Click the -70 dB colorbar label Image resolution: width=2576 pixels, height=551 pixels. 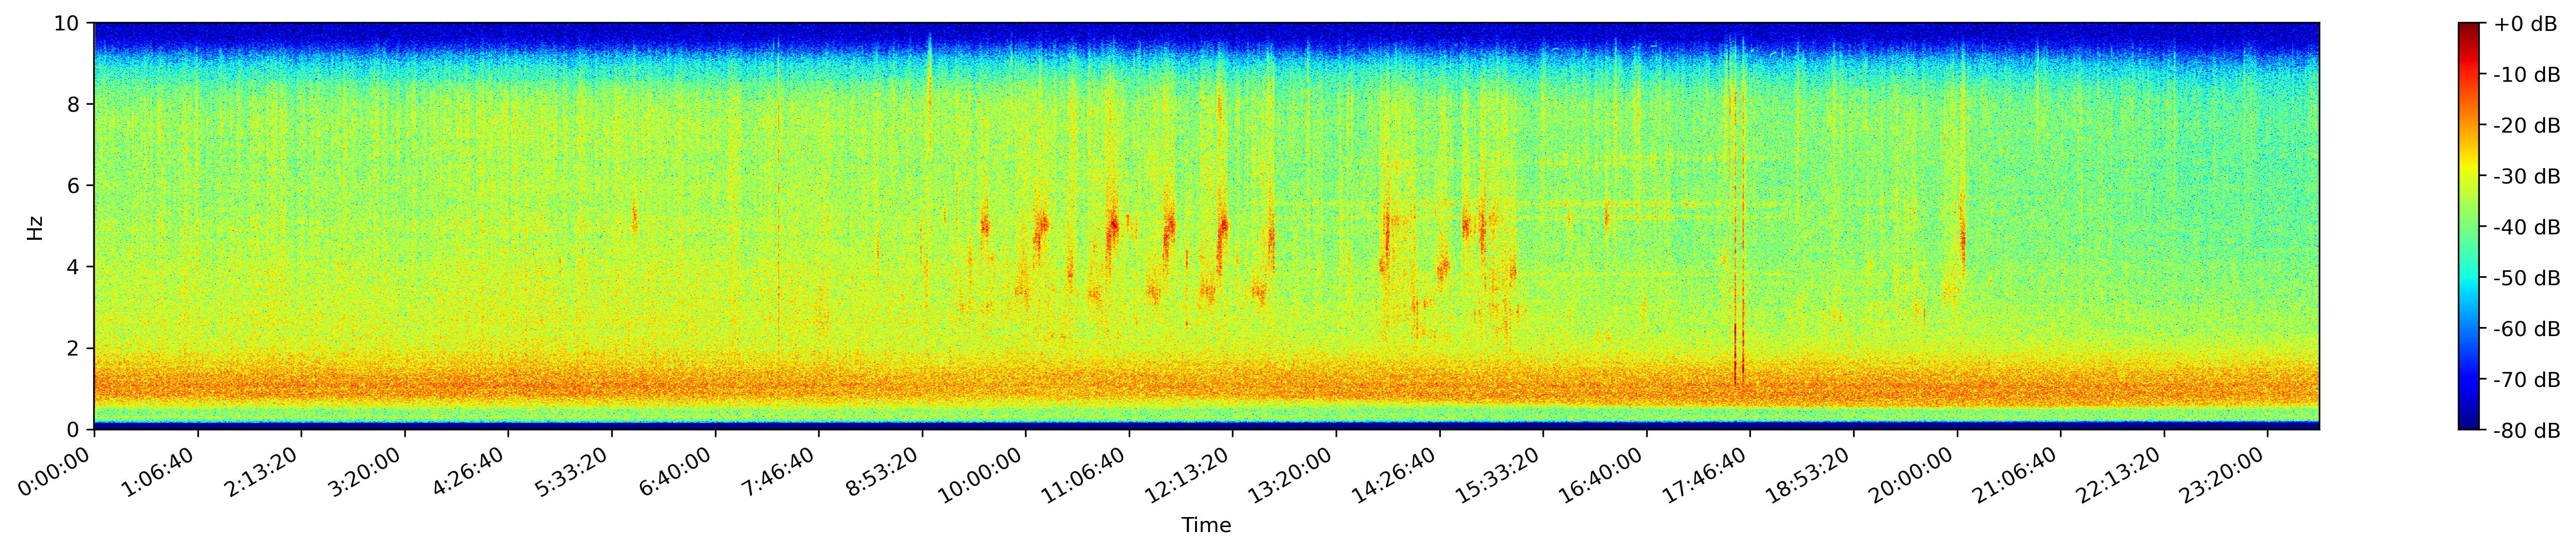2527,380
